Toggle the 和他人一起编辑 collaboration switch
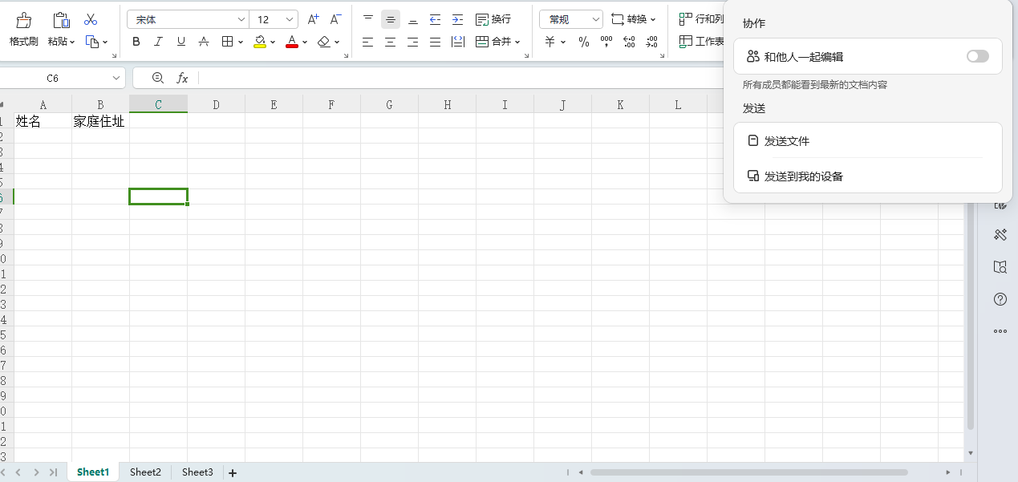The image size is (1018, 482). point(977,56)
